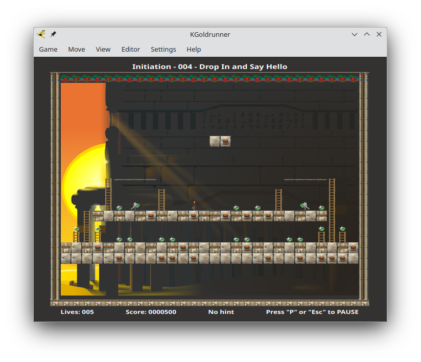Maximize the KGoldrunner window
Viewport: 421px width, 362px height.
(x=367, y=34)
